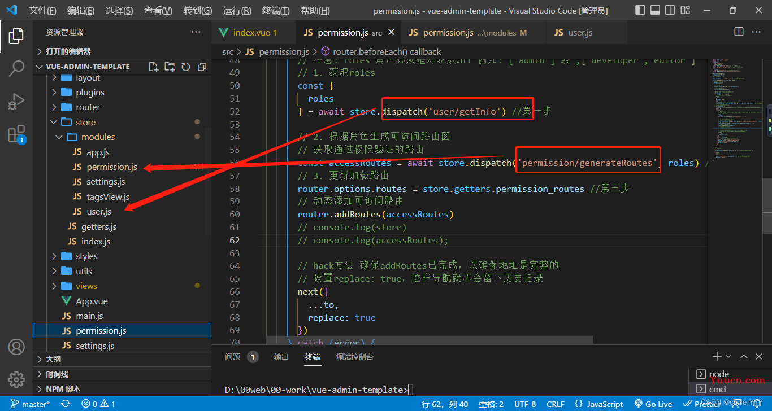Open the Manage gear menu
The height and width of the screenshot is (411, 772).
coord(16,379)
